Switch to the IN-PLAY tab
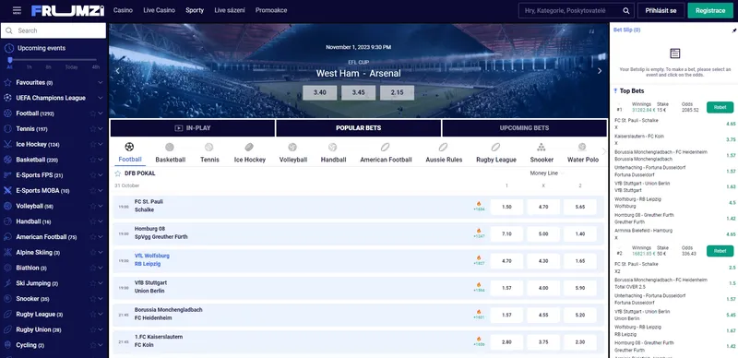 tap(193, 128)
